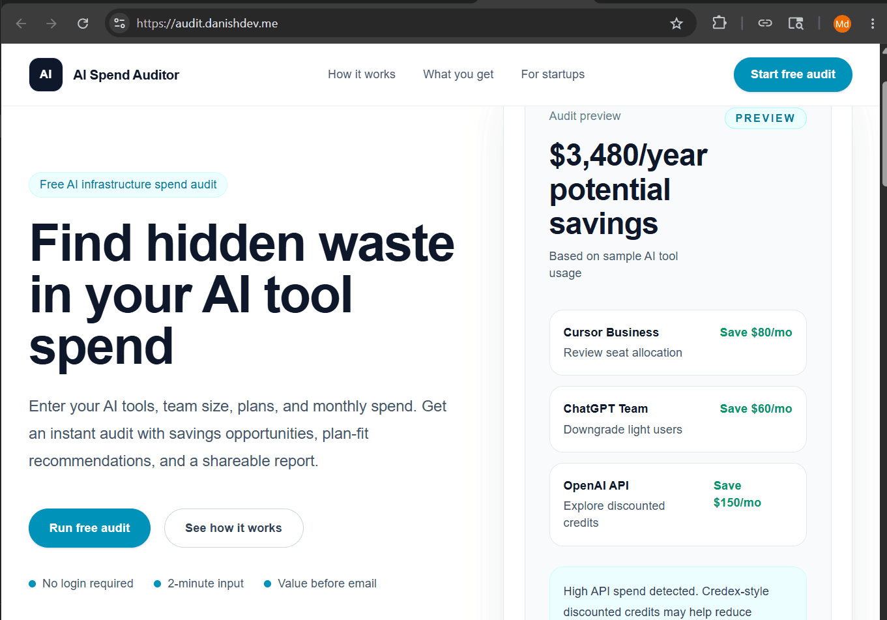The image size is (887, 620).
Task: Open the Md profile avatar
Action: click(x=842, y=23)
